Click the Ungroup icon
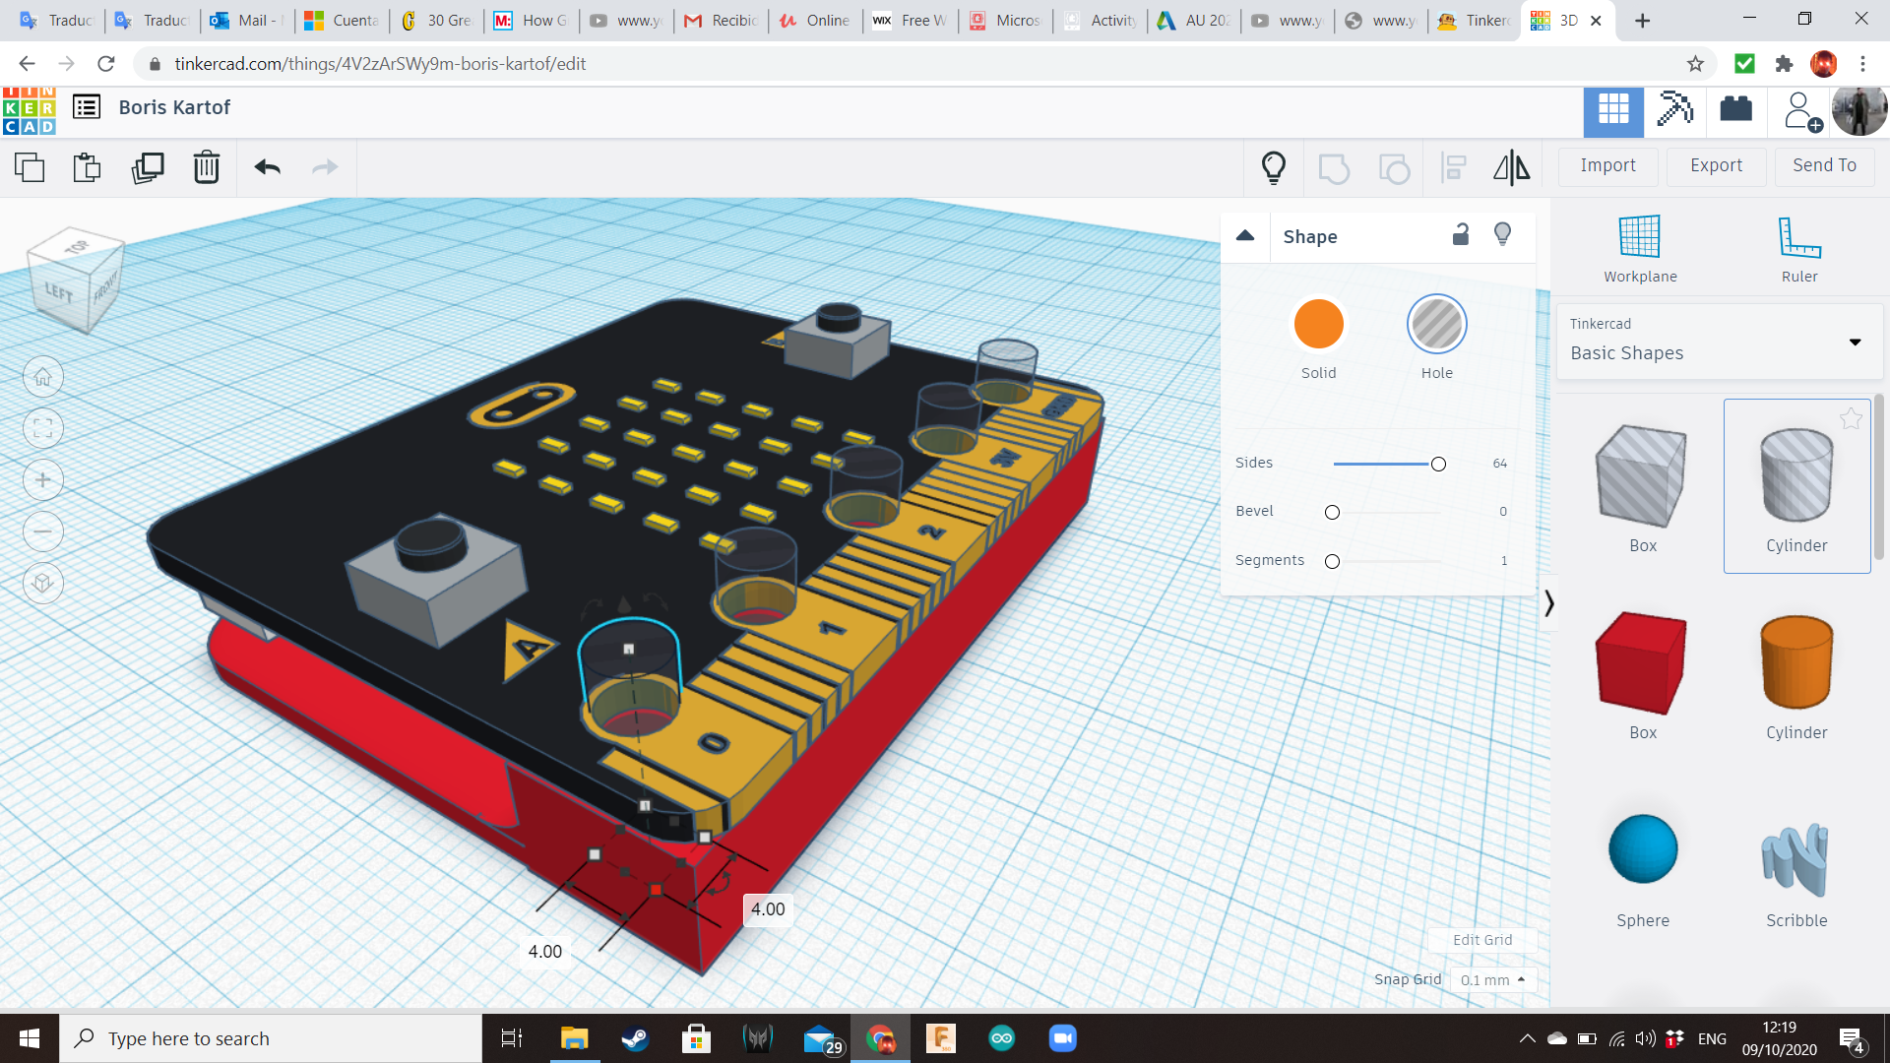The width and height of the screenshot is (1890, 1063). point(1394,167)
